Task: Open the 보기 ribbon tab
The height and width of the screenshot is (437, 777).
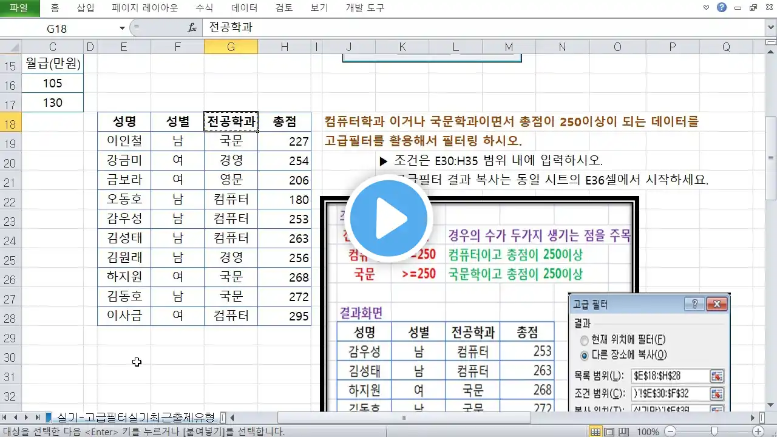Action: coord(319,8)
